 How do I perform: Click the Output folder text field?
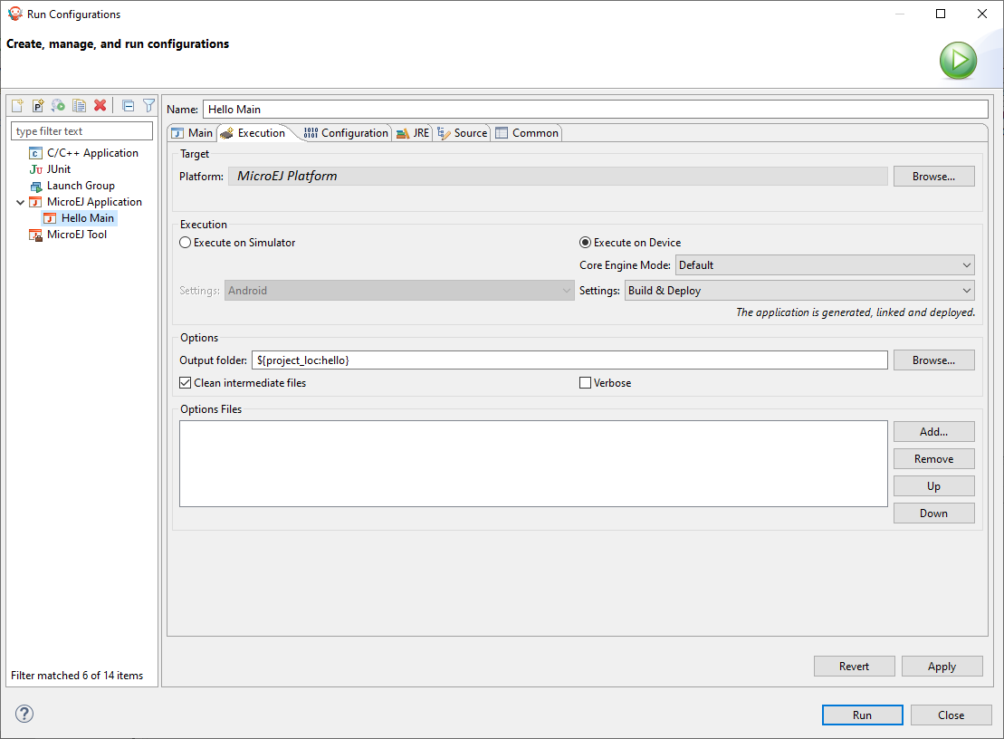[x=569, y=360]
